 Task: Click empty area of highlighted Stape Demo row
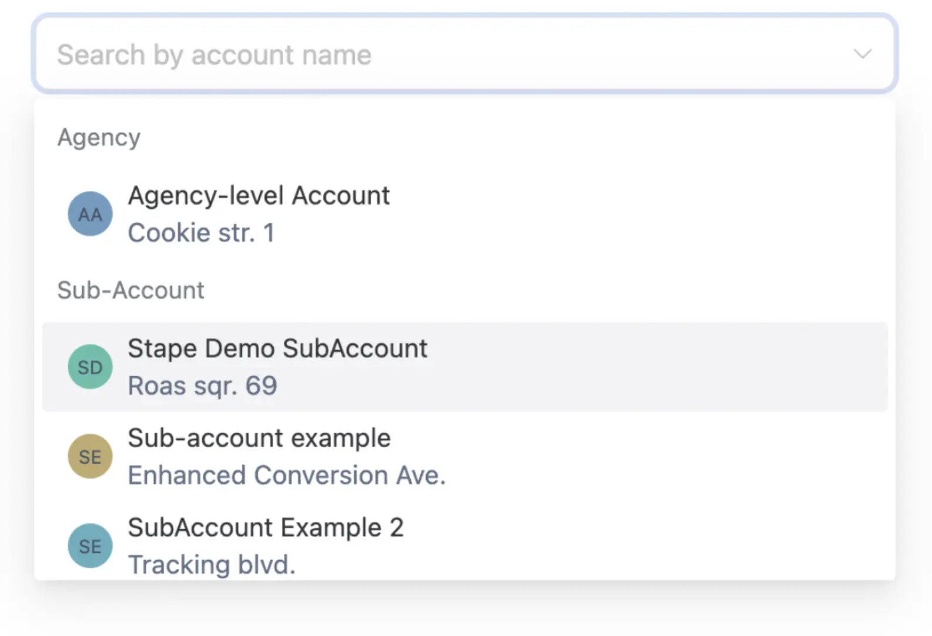tap(646, 367)
